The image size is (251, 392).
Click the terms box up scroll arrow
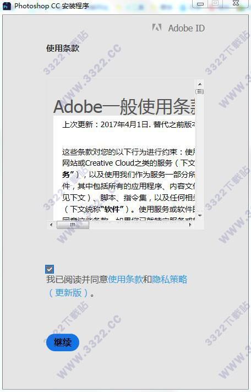200,84
